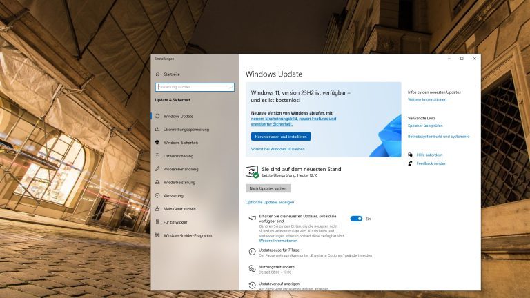Viewport: 530px width, 298px height.
Task: Click the megaphone icon beside newest updates option
Action: click(252, 218)
